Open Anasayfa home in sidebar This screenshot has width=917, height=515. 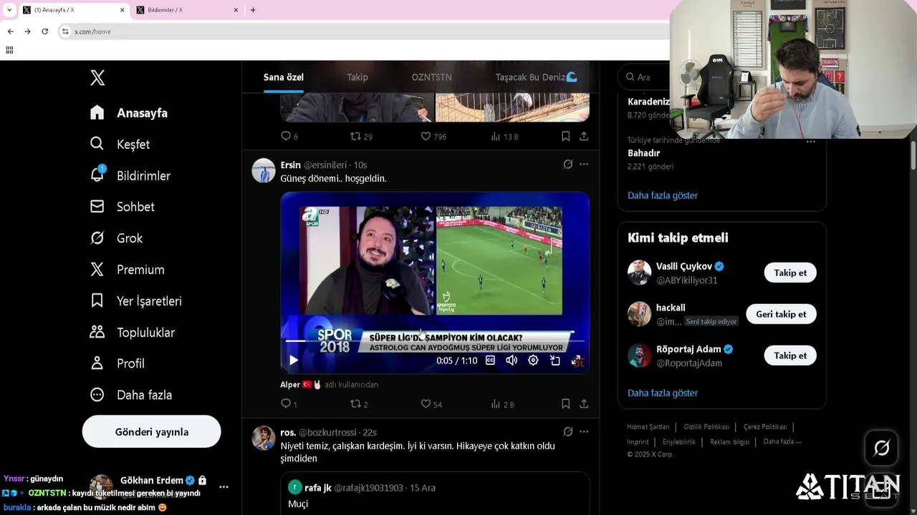pyautogui.click(x=129, y=113)
